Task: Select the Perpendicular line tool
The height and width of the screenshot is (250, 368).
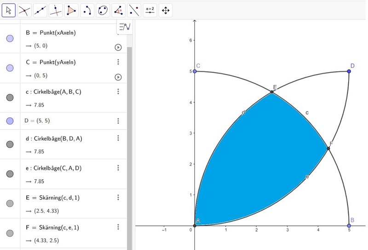Action: 55,10
